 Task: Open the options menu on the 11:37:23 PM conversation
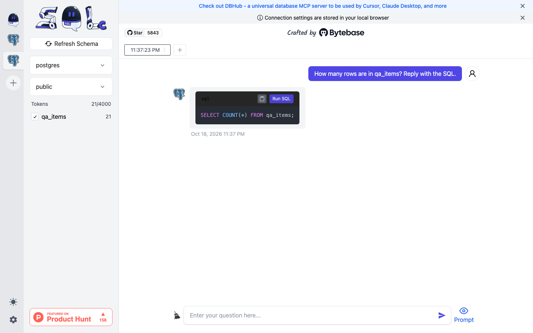[165, 50]
